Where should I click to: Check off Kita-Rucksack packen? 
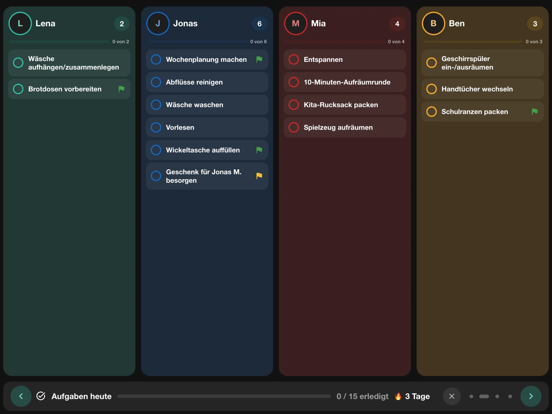pyautogui.click(x=294, y=105)
